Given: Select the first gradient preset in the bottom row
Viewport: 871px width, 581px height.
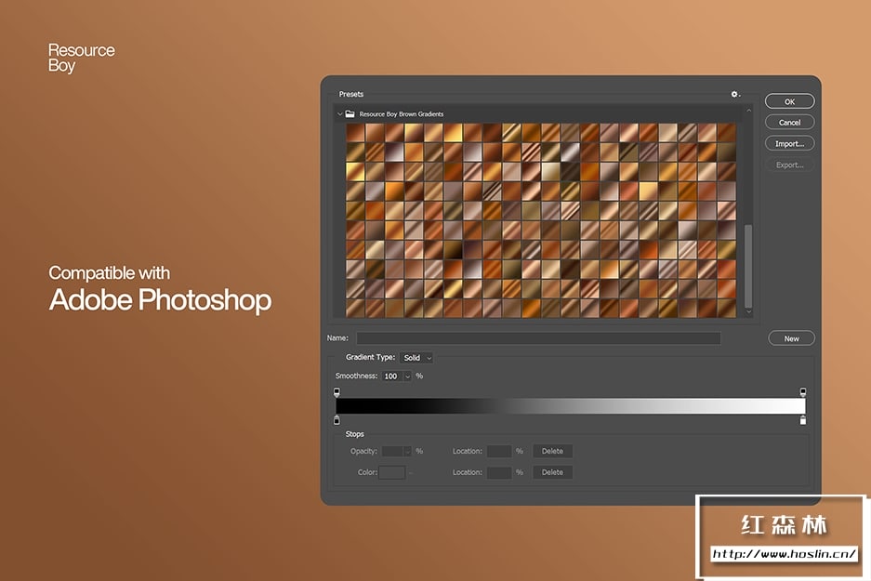Looking at the screenshot, I should coord(355,309).
